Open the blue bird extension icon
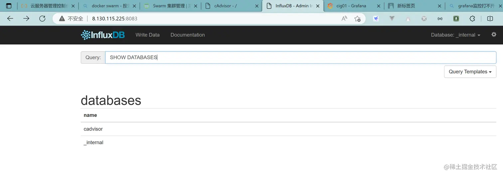The height and width of the screenshot is (176, 503). click(x=376, y=19)
